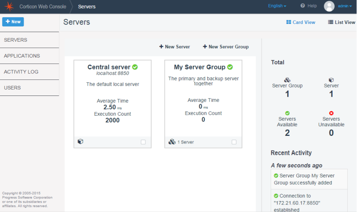Click the green status check on Central server
Viewport: 357px width, 212px height.
click(135, 67)
